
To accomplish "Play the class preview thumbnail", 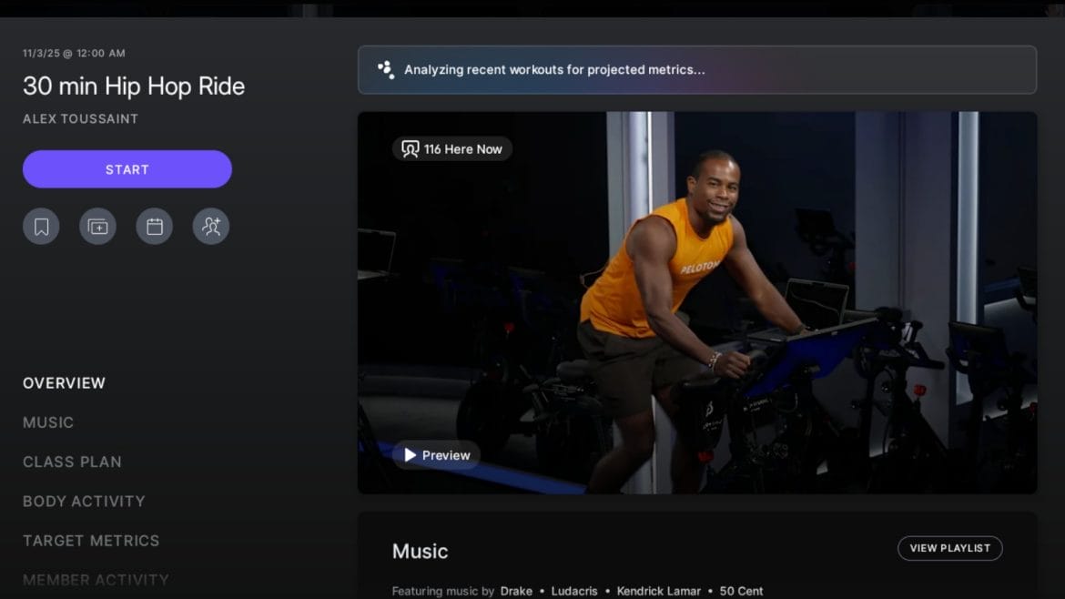I will click(698, 302).
